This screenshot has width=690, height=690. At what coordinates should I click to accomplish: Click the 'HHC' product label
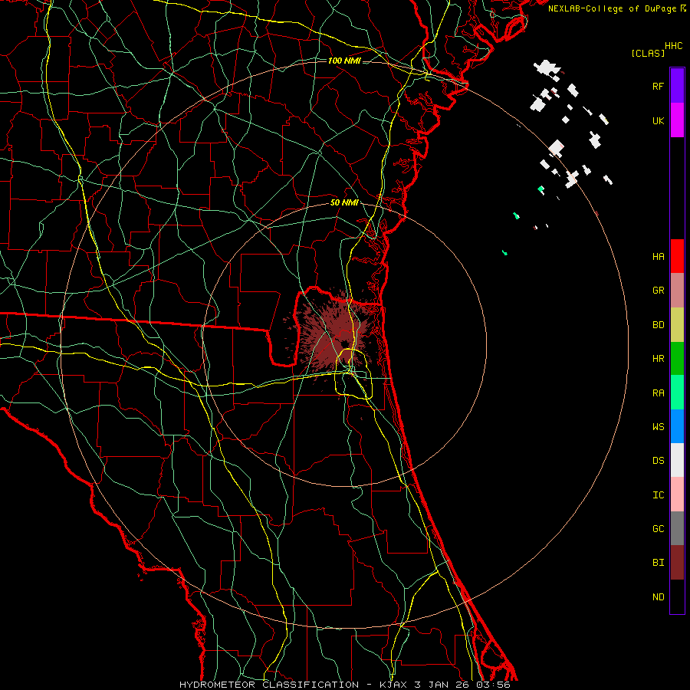click(x=674, y=46)
